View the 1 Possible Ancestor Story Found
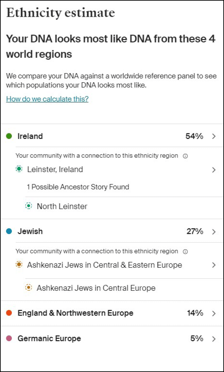The width and height of the screenshot is (224, 372). 78,187
